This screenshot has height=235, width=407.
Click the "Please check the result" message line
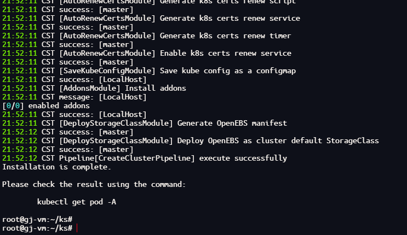[94, 185]
